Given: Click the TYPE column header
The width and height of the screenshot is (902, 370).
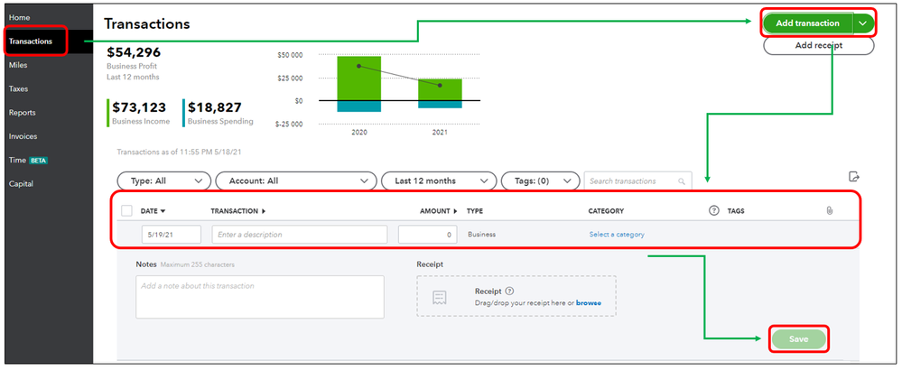Looking at the screenshot, I should [475, 211].
